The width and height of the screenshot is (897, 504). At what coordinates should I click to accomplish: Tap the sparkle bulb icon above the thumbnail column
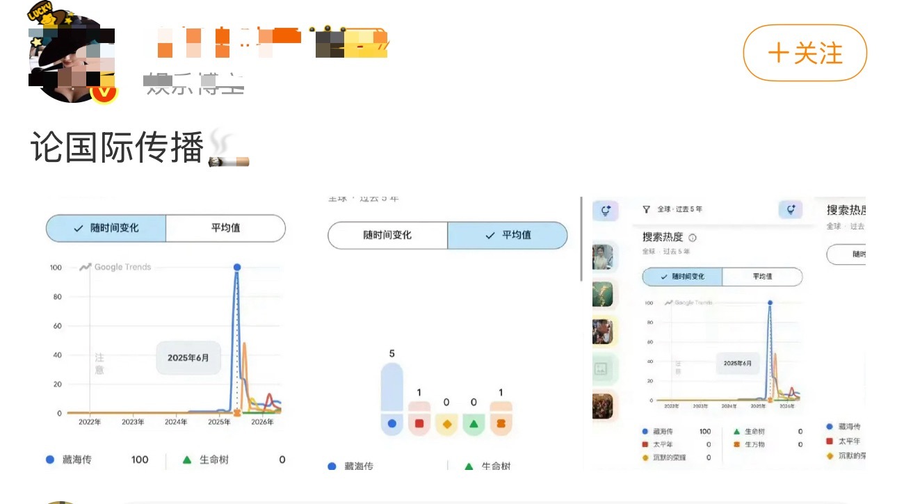[606, 210]
